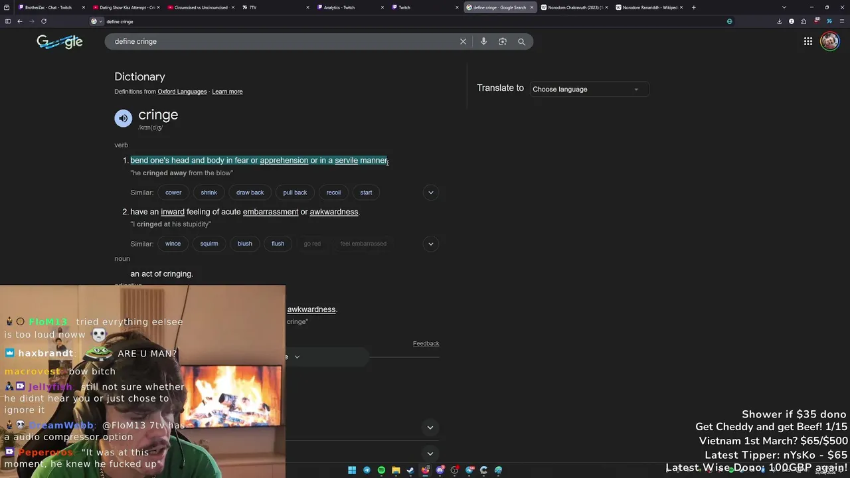The height and width of the screenshot is (478, 850).
Task: Open the browser downloads icon
Action: (x=779, y=21)
